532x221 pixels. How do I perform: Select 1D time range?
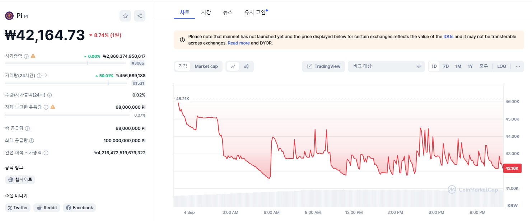pos(434,66)
